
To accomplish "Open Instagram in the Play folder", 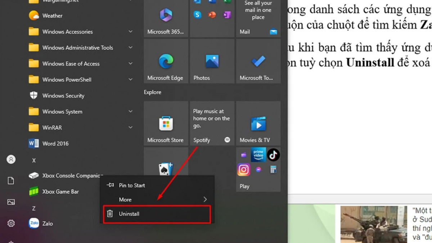I will click(243, 170).
